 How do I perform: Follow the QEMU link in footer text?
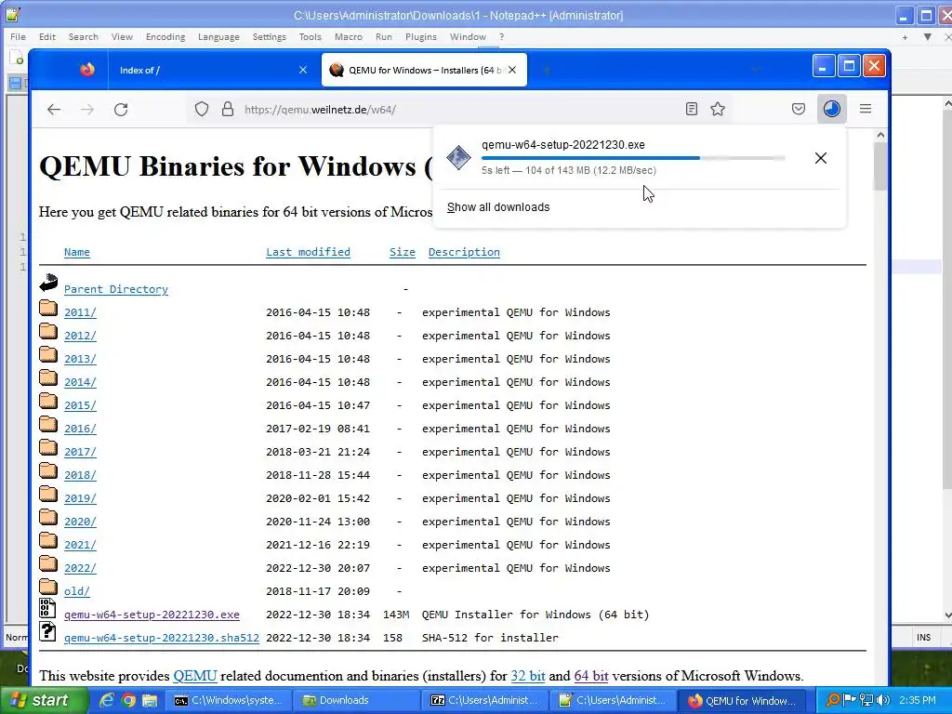(x=195, y=676)
